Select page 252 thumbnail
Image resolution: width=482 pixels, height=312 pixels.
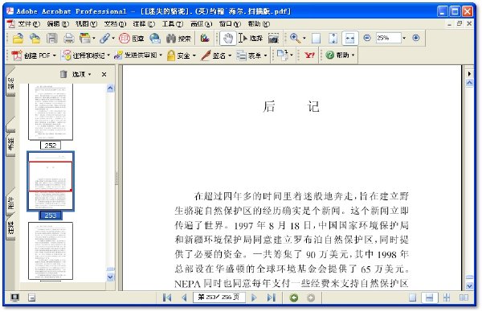[x=51, y=112]
